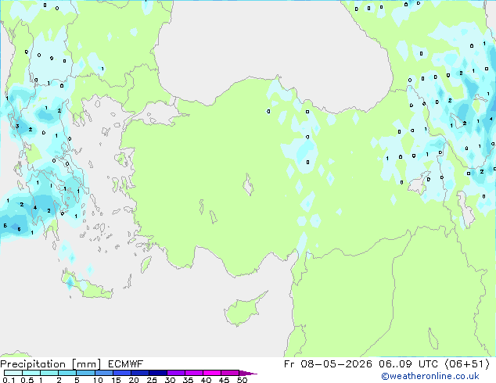This screenshot has height=383, width=496.
Task: Pick the 30–35 mm purple legend swatch
Action: pos(175,373)
